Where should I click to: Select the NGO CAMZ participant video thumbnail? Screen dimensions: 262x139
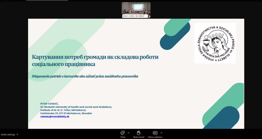point(136,10)
